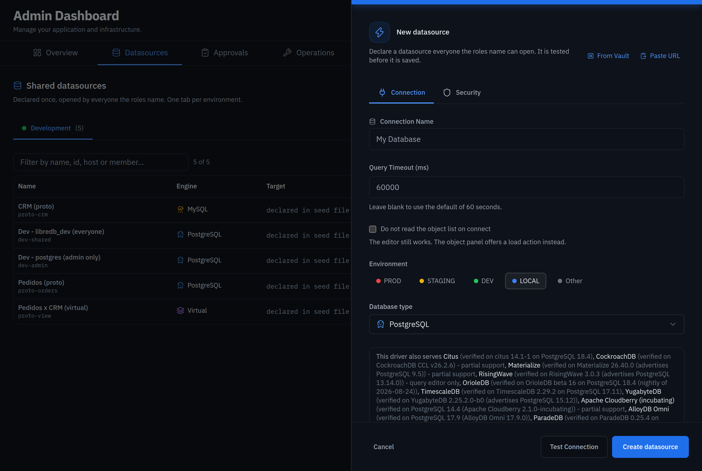Switch to the Connection tab
702x471 pixels.
(401, 93)
